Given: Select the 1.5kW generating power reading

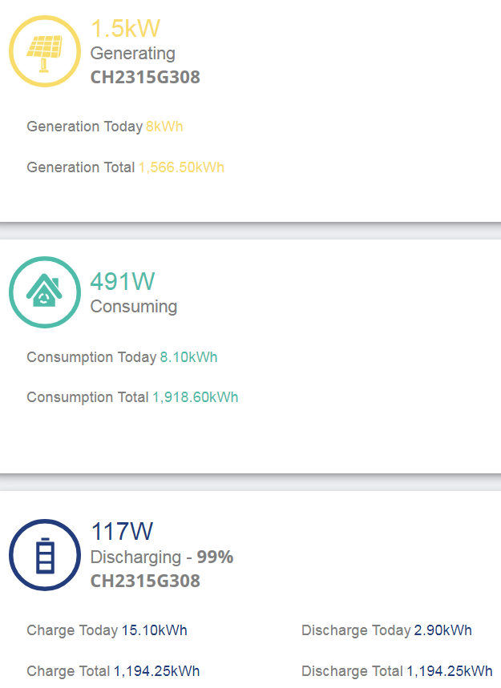Looking at the screenshot, I should tap(125, 29).
